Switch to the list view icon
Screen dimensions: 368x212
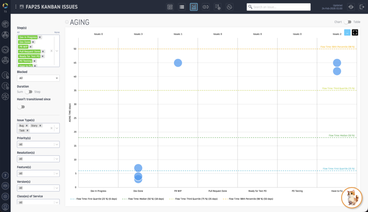point(182,7)
